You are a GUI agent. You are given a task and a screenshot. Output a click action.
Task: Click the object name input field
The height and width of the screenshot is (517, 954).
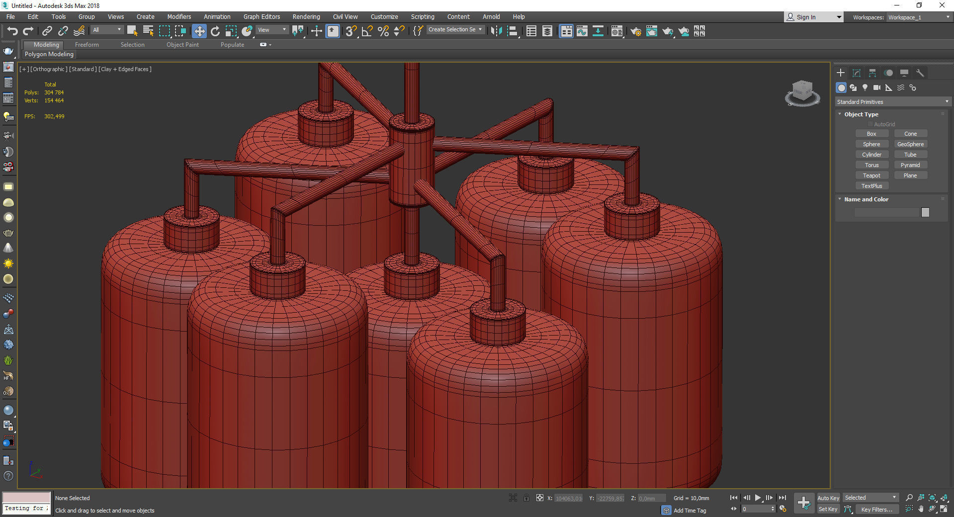coord(887,212)
